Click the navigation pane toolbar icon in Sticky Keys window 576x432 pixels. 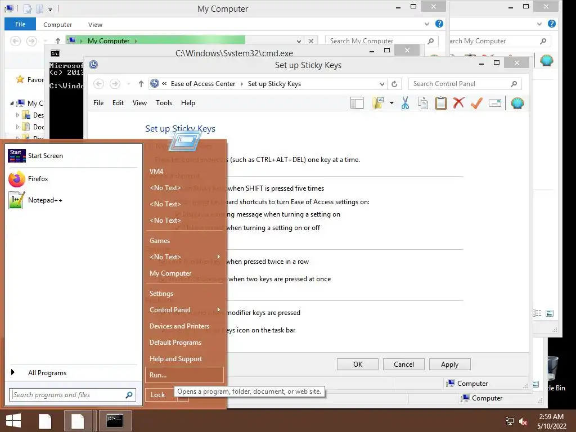[x=357, y=103]
